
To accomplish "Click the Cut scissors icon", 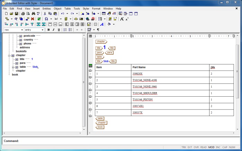I will pos(45,14).
